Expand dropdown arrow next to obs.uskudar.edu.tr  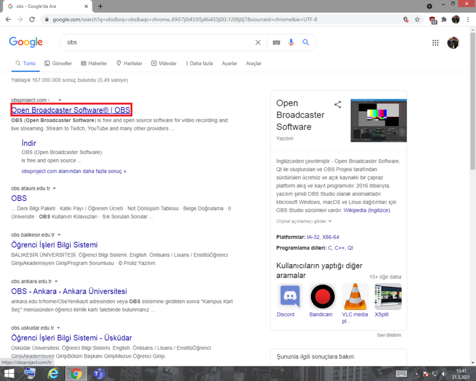pos(58,328)
